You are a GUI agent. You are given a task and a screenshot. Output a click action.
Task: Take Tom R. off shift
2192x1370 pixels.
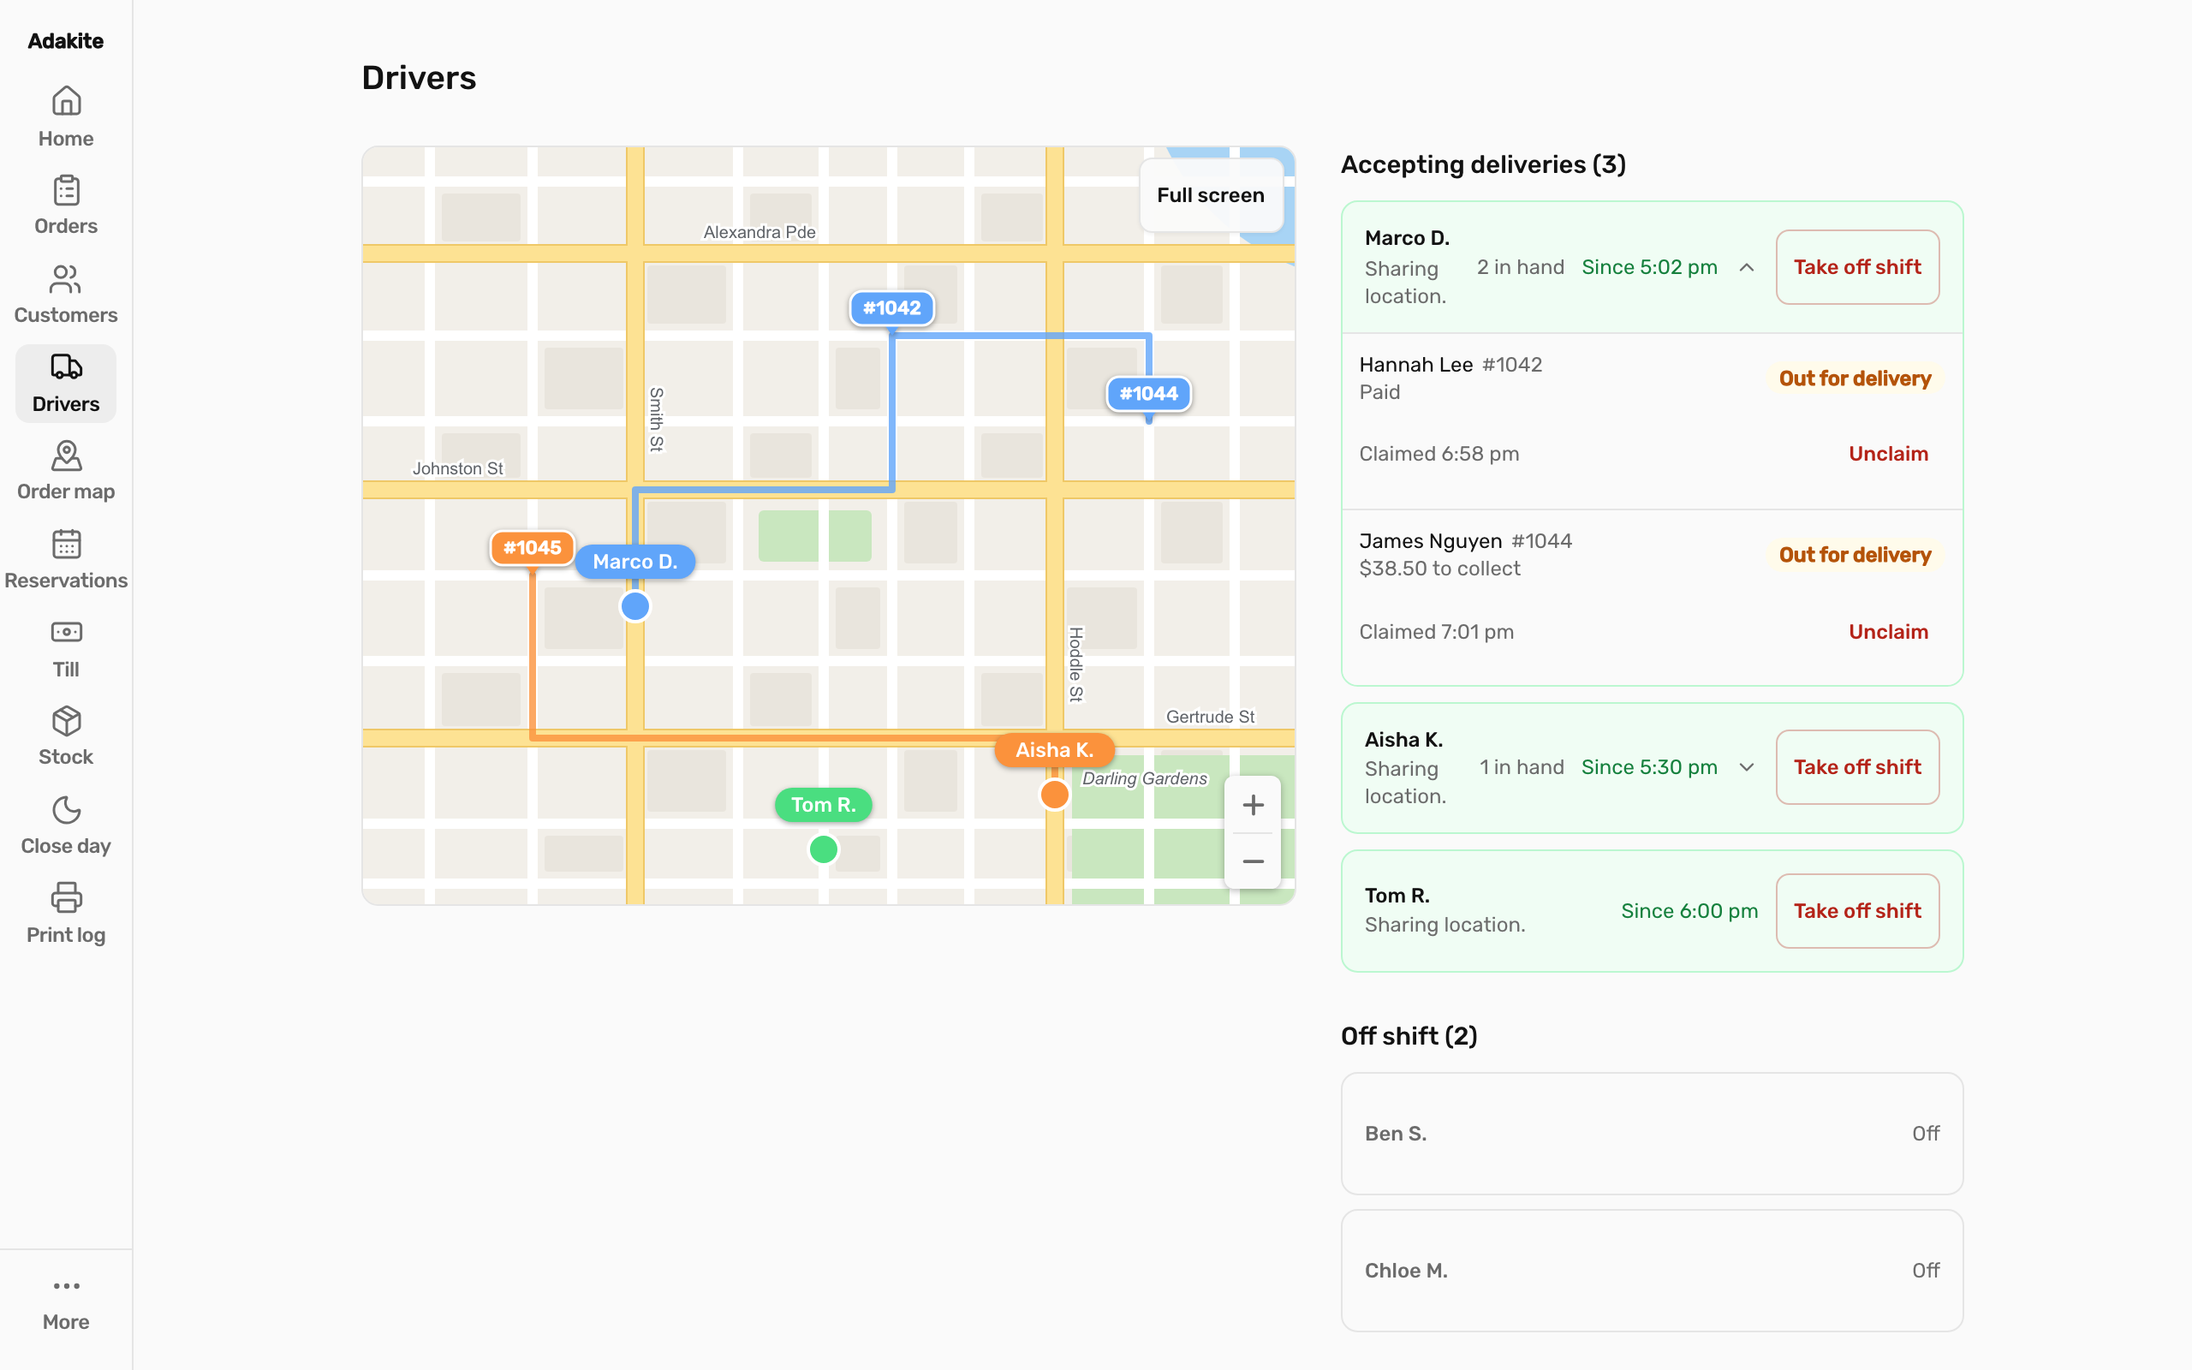click(1857, 910)
